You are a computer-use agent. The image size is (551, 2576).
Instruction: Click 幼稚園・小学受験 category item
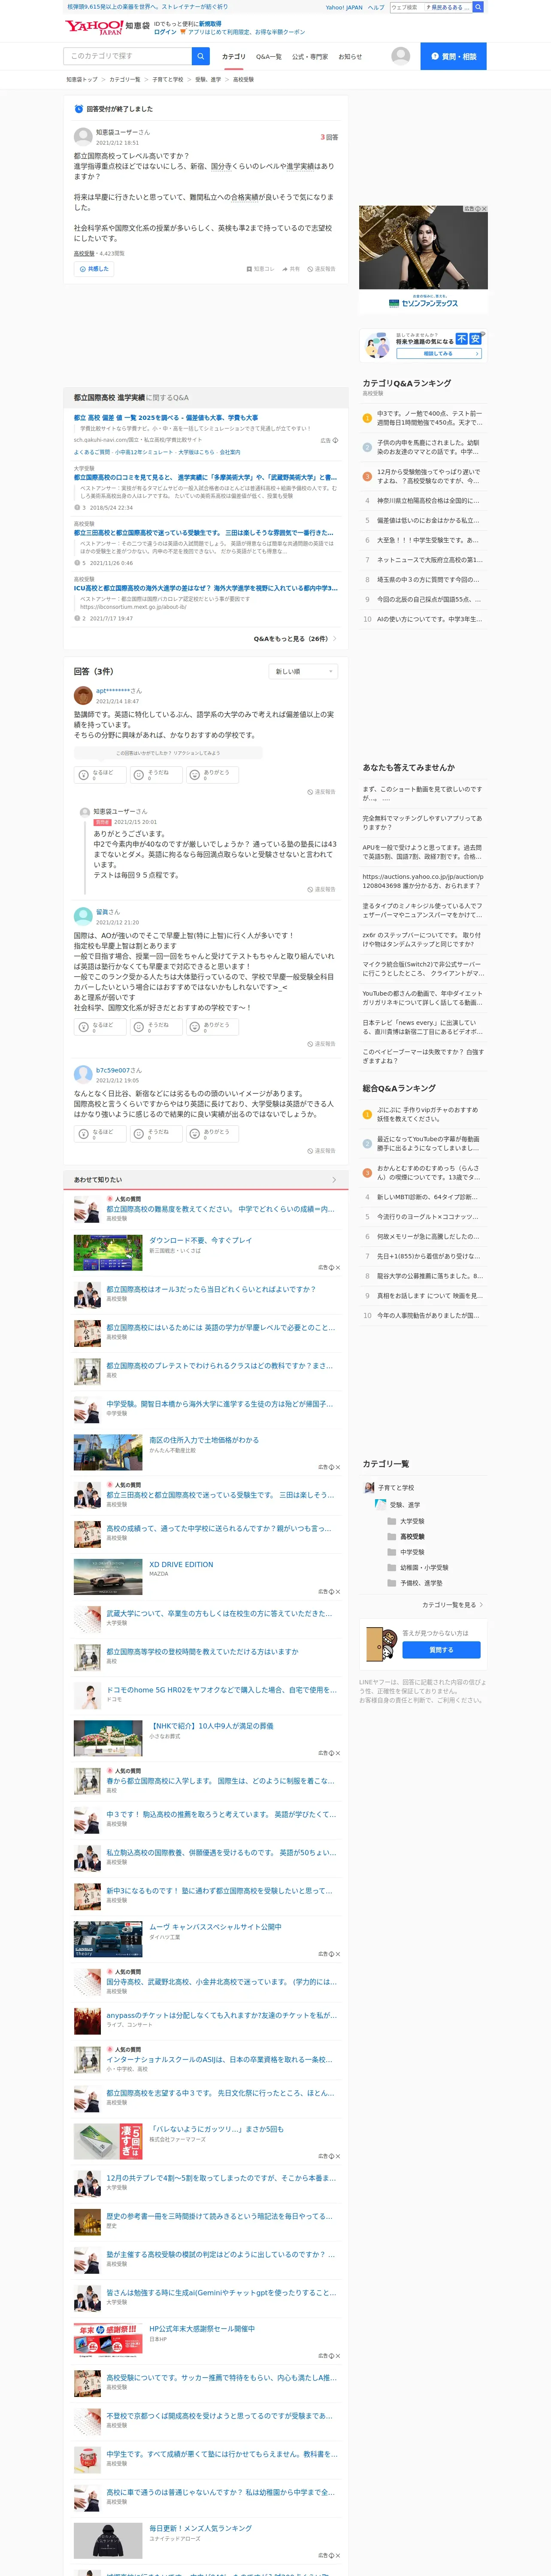[424, 1568]
